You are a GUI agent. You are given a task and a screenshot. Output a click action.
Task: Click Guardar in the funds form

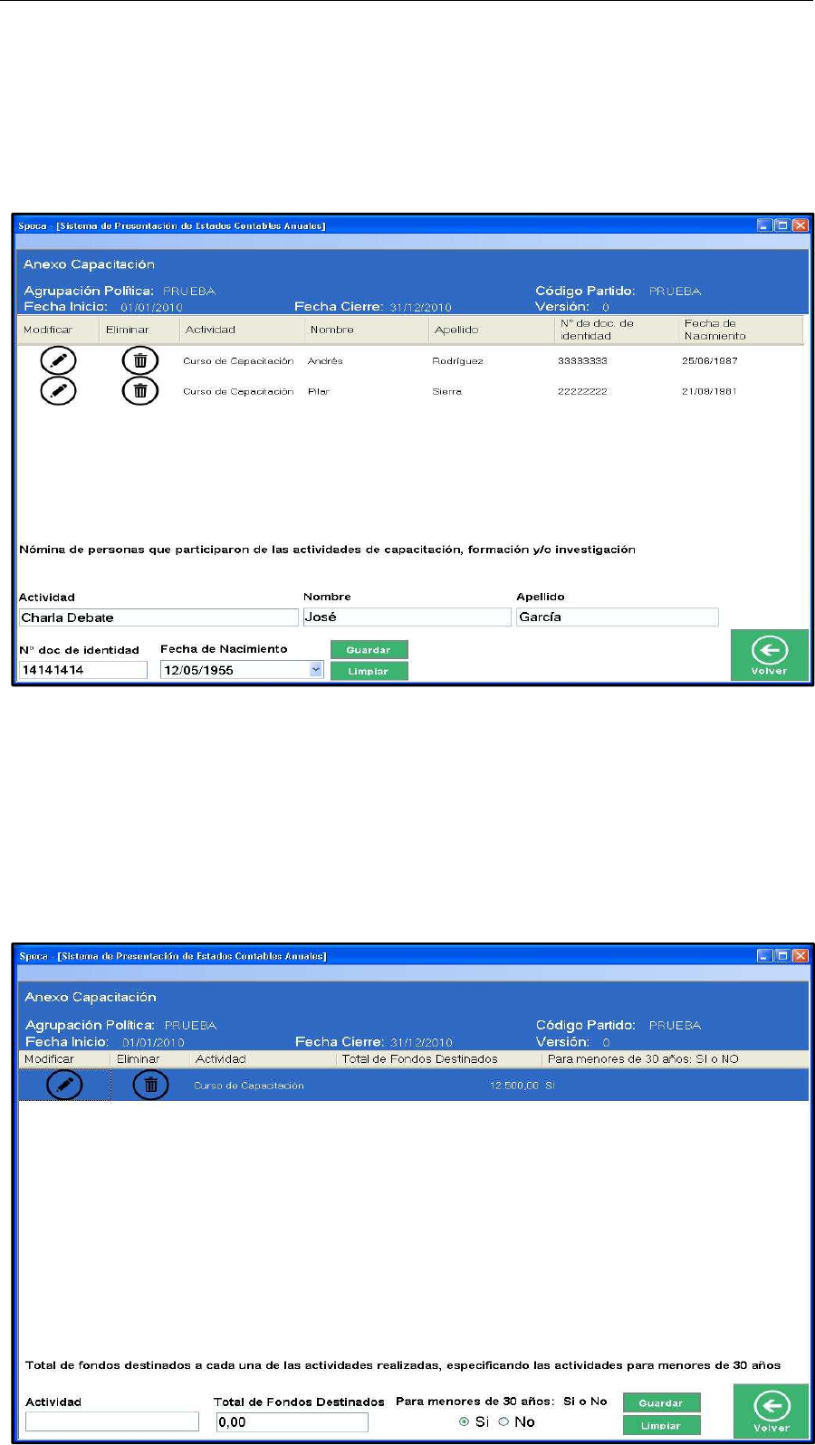coord(661,1402)
